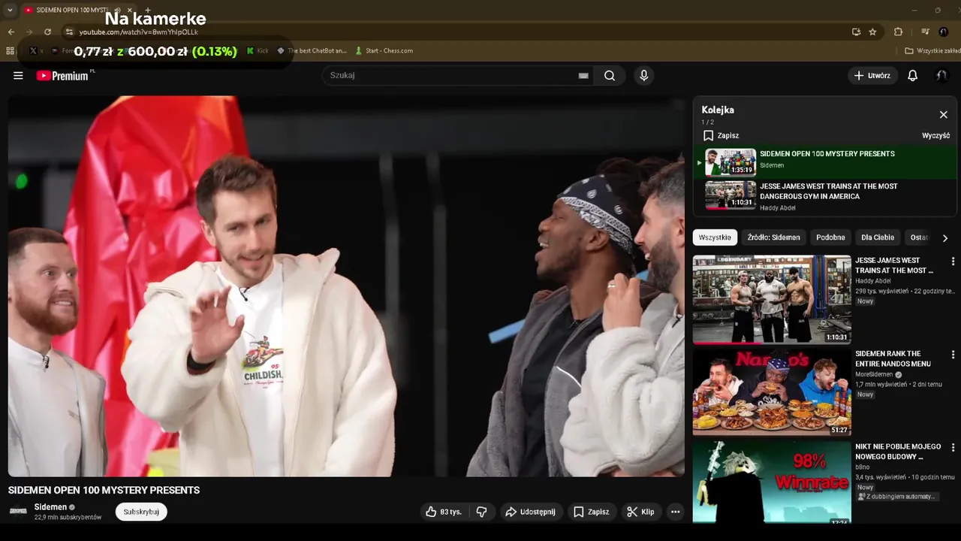961x541 pixels.
Task: Open options for NIKT NIE POBIJE suggestion
Action: (x=953, y=448)
